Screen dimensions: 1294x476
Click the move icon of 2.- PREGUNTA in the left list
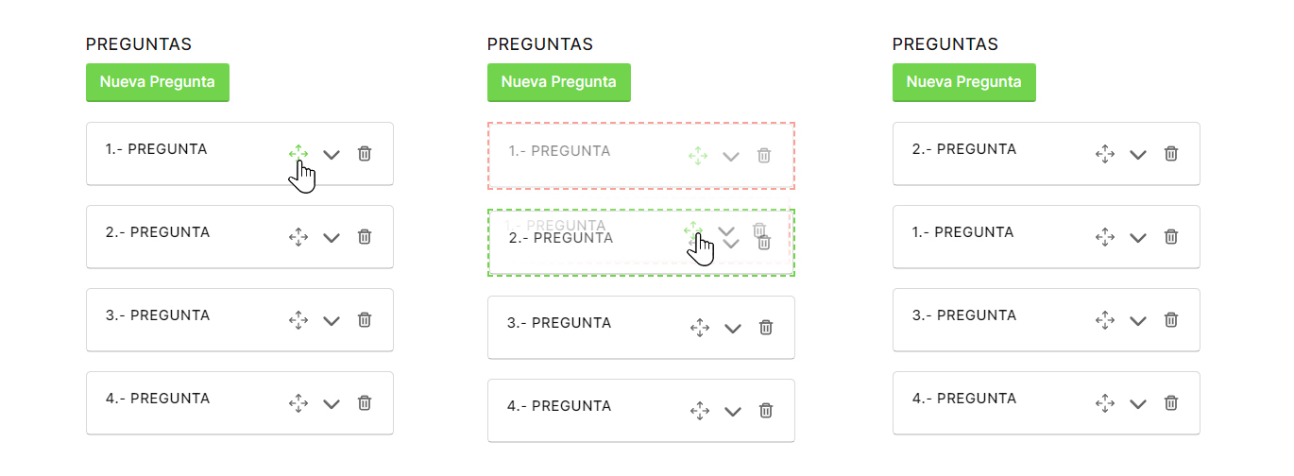[298, 237]
